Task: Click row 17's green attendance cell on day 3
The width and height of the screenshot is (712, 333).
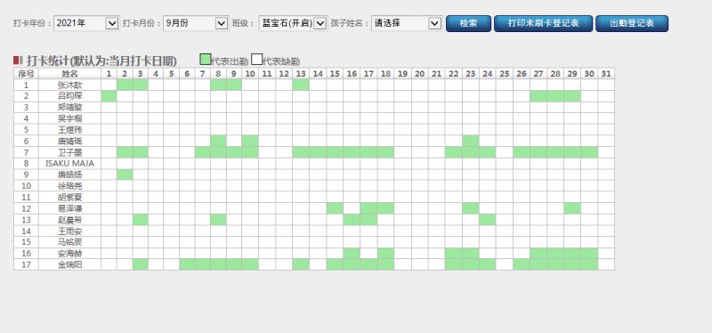Action: (141, 264)
